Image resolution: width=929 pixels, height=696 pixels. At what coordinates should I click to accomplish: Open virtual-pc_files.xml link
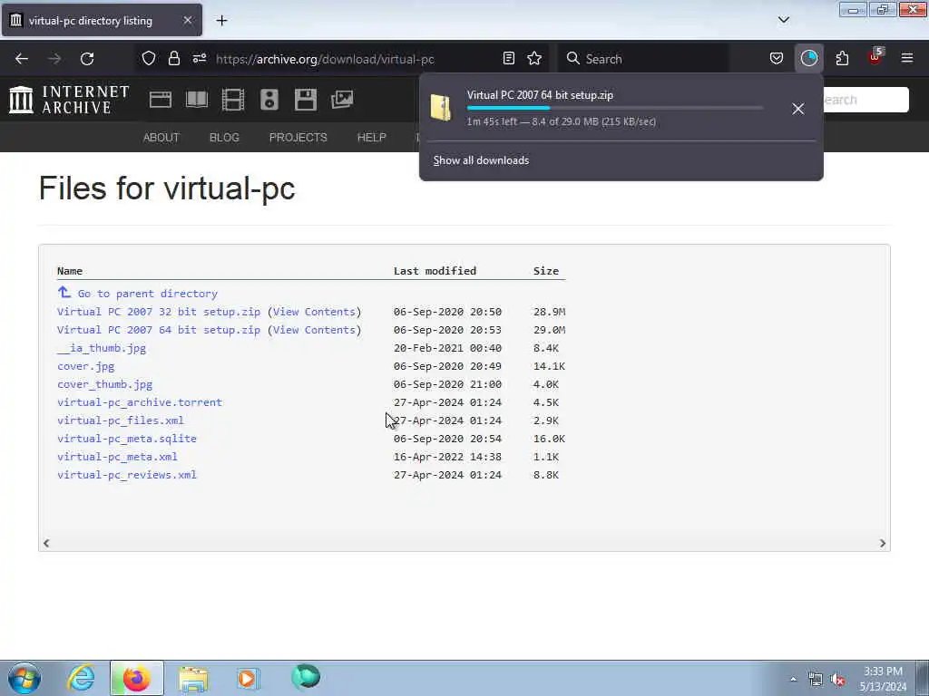(121, 420)
